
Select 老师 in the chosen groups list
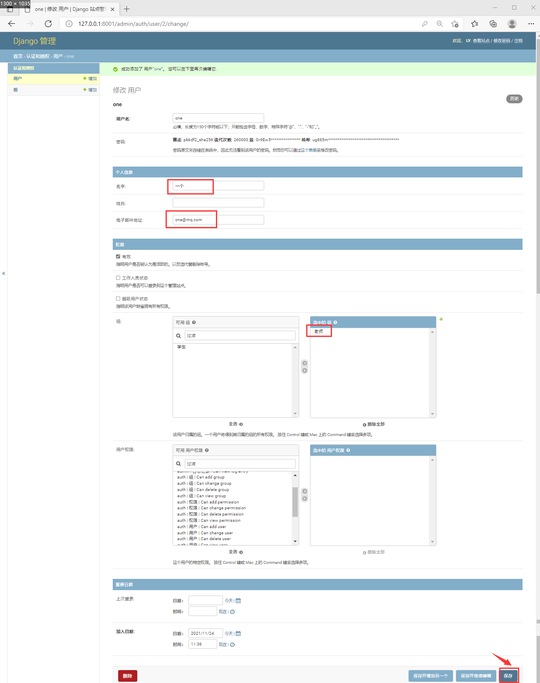pos(319,332)
